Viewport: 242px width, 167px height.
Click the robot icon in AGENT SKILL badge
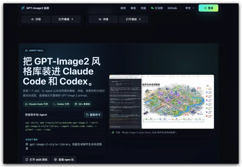(x=27, y=51)
